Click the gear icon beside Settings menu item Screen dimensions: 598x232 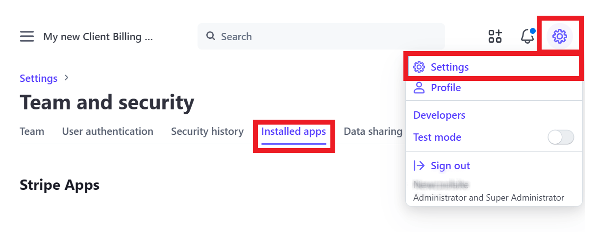(x=419, y=67)
